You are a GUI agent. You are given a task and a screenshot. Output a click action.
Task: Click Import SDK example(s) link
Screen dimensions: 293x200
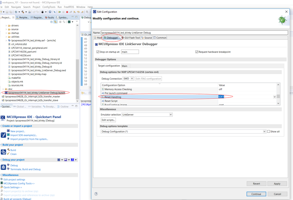pyautogui.click(x=24, y=135)
